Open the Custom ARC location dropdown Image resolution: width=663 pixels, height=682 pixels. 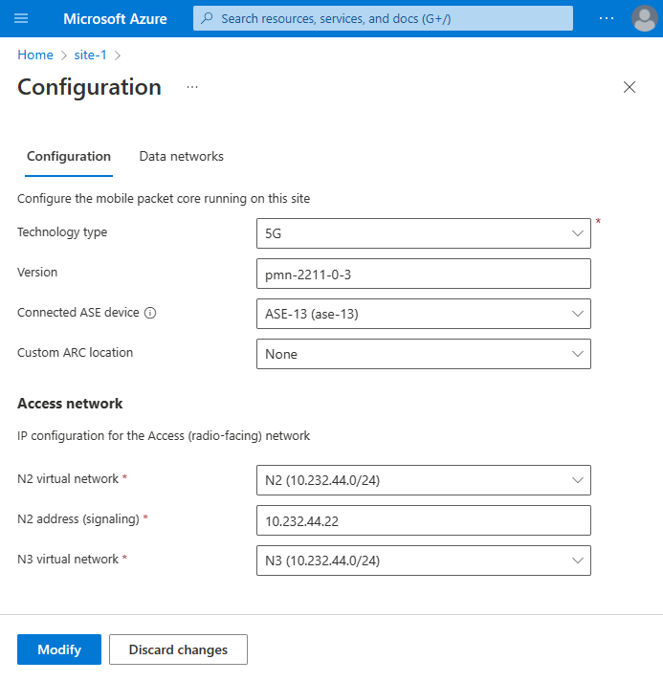[x=423, y=354]
